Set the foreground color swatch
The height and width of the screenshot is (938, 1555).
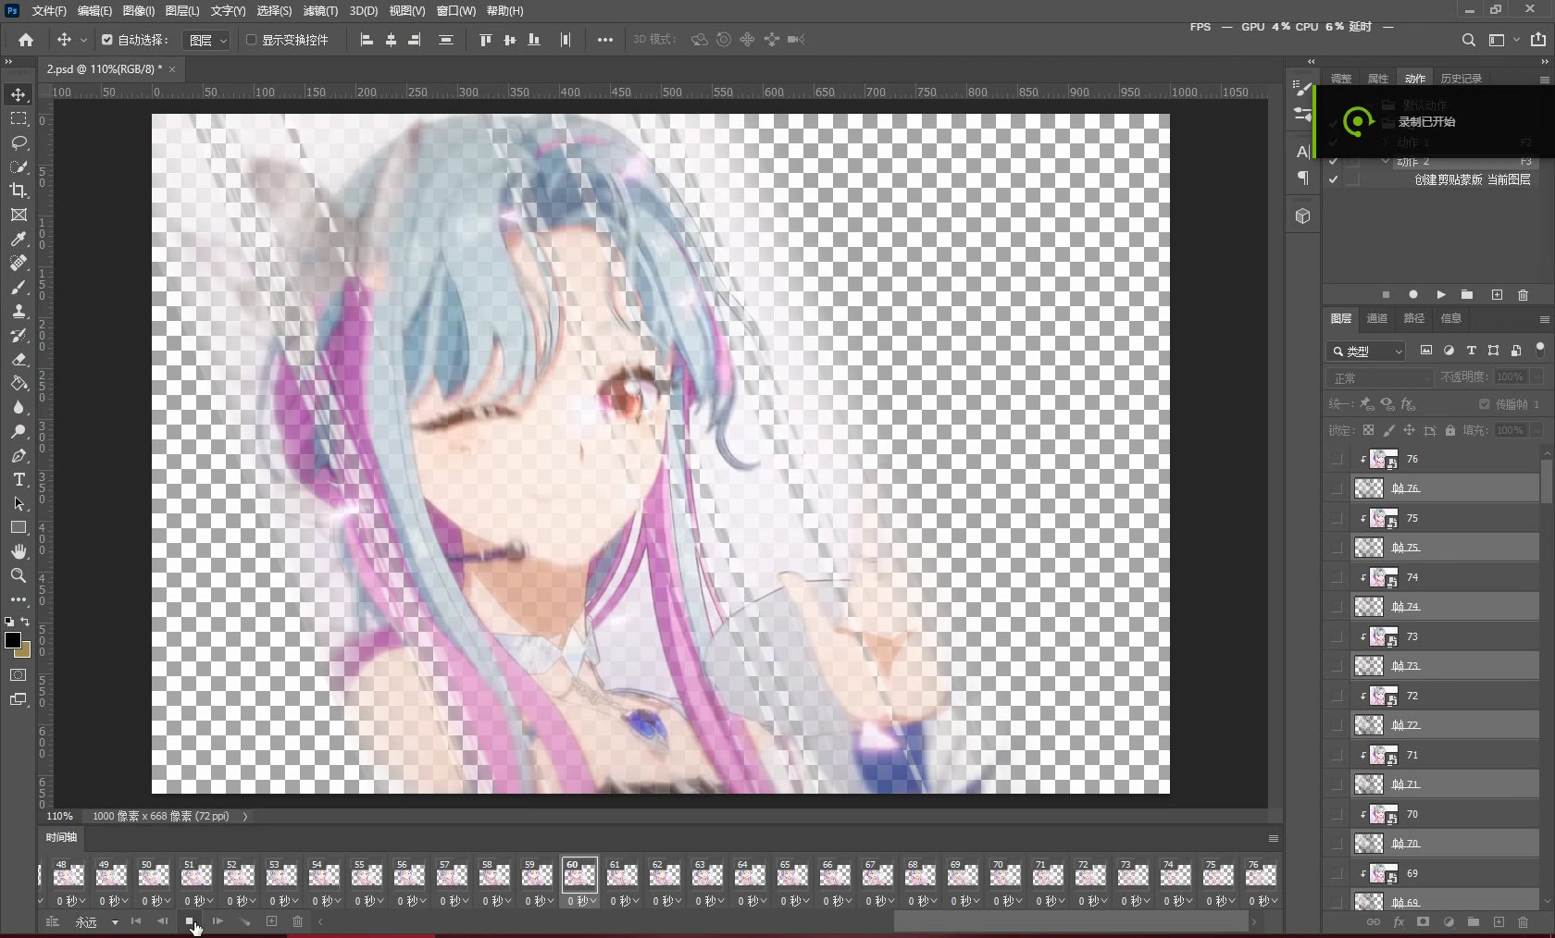click(13, 640)
